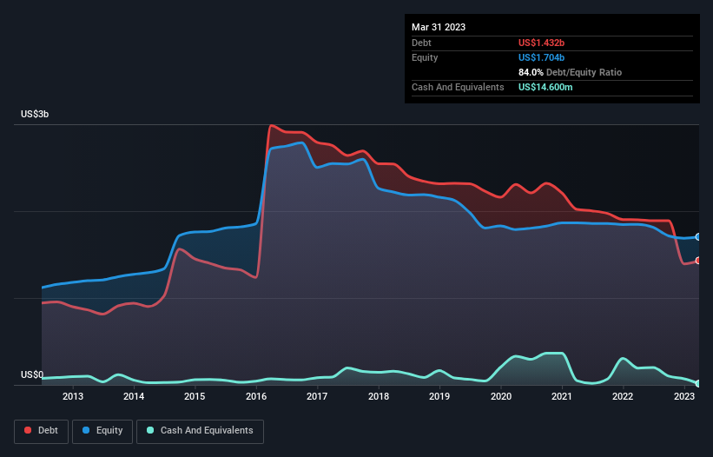This screenshot has width=713, height=457.
Task: Click the red Debt legend dot
Action: click(28, 430)
